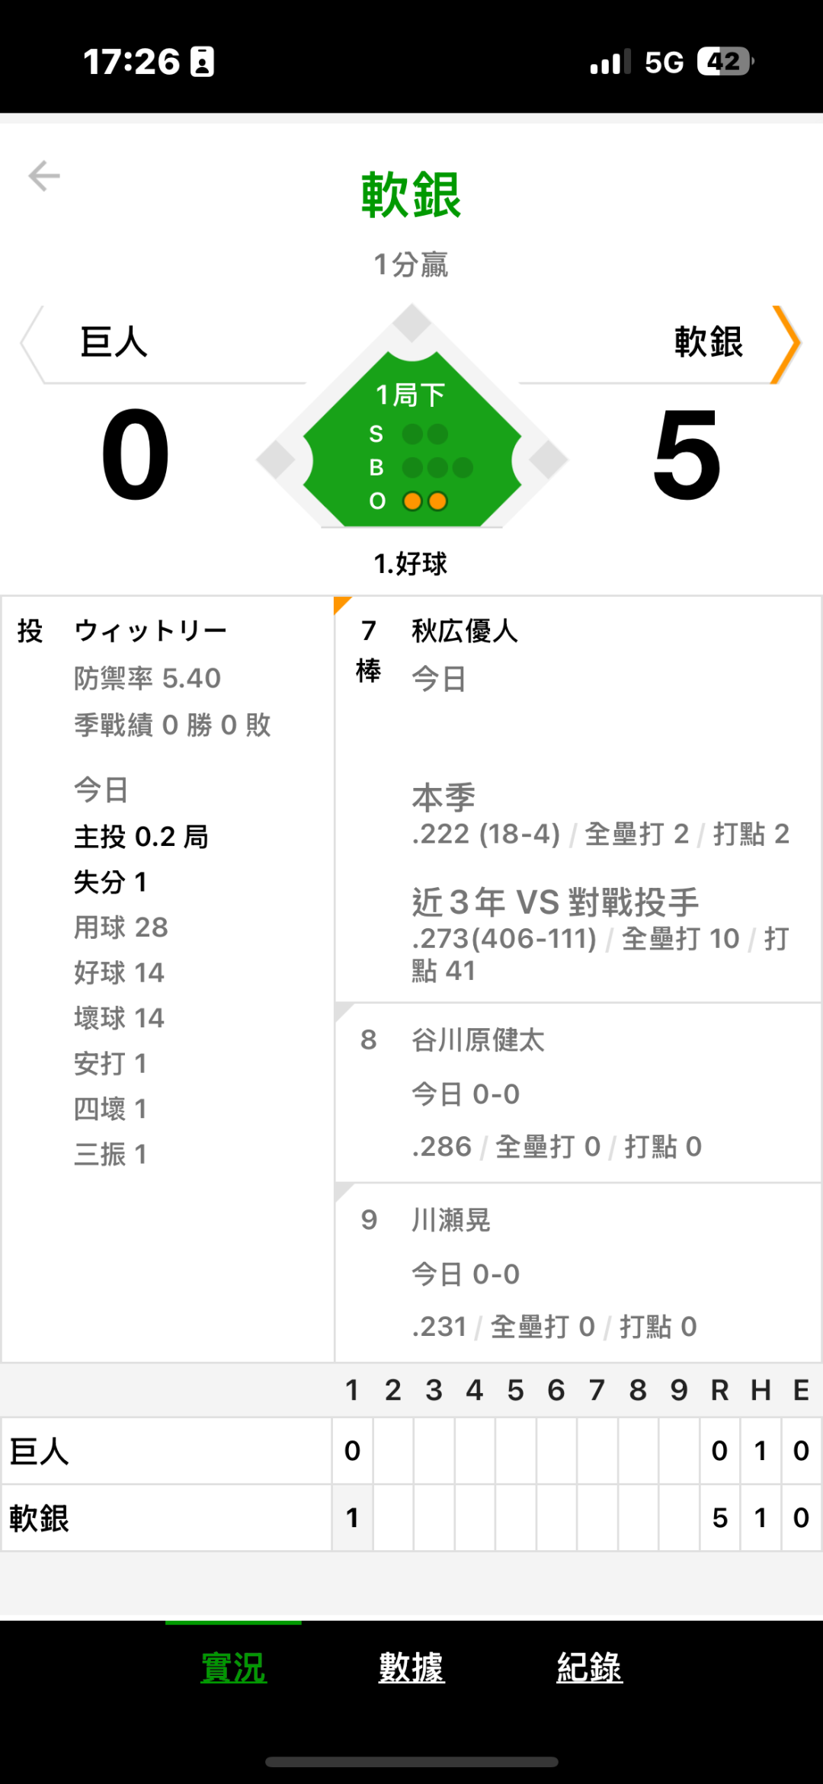The image size is (823, 1784).
Task: Expand batter 8 谷川原健太 row
Action: click(577, 1093)
